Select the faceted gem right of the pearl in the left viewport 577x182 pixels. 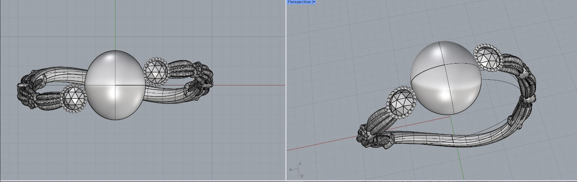tap(156, 72)
